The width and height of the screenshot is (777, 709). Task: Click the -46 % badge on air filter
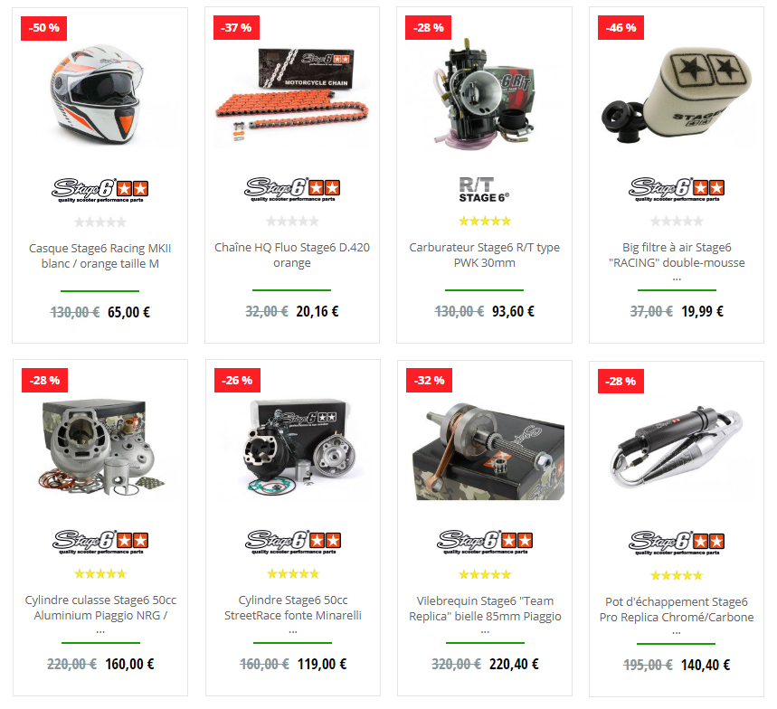tap(621, 28)
